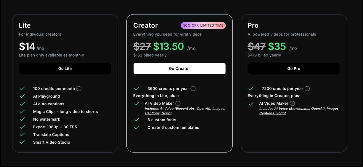Click the Pro plan's $35 price
Viewport: 363px width, 167px height.
click(x=277, y=46)
